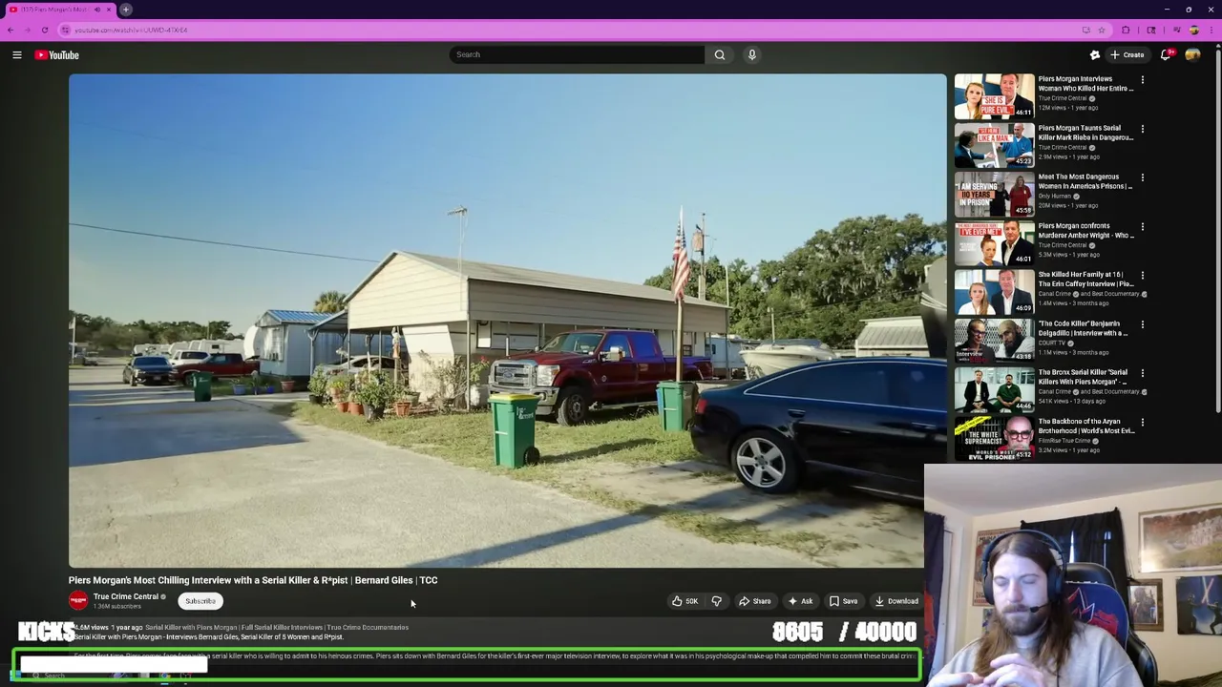The image size is (1222, 687).
Task: Mute the tab via speaker icon
Action: (97, 10)
